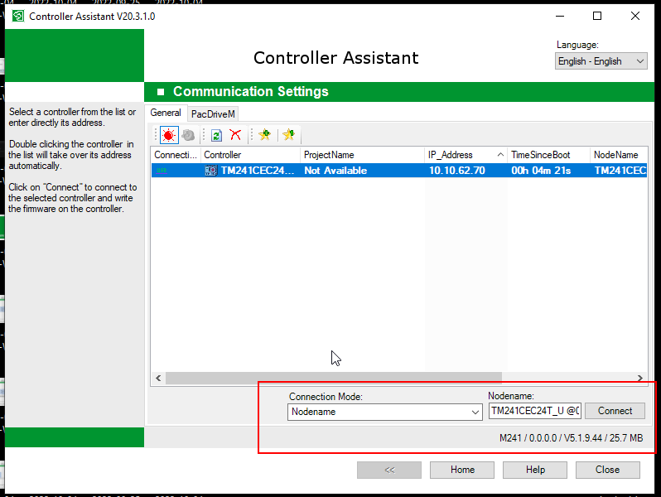Click the TimeSinceBoot column header
This screenshot has width=661, height=497.
coord(549,155)
